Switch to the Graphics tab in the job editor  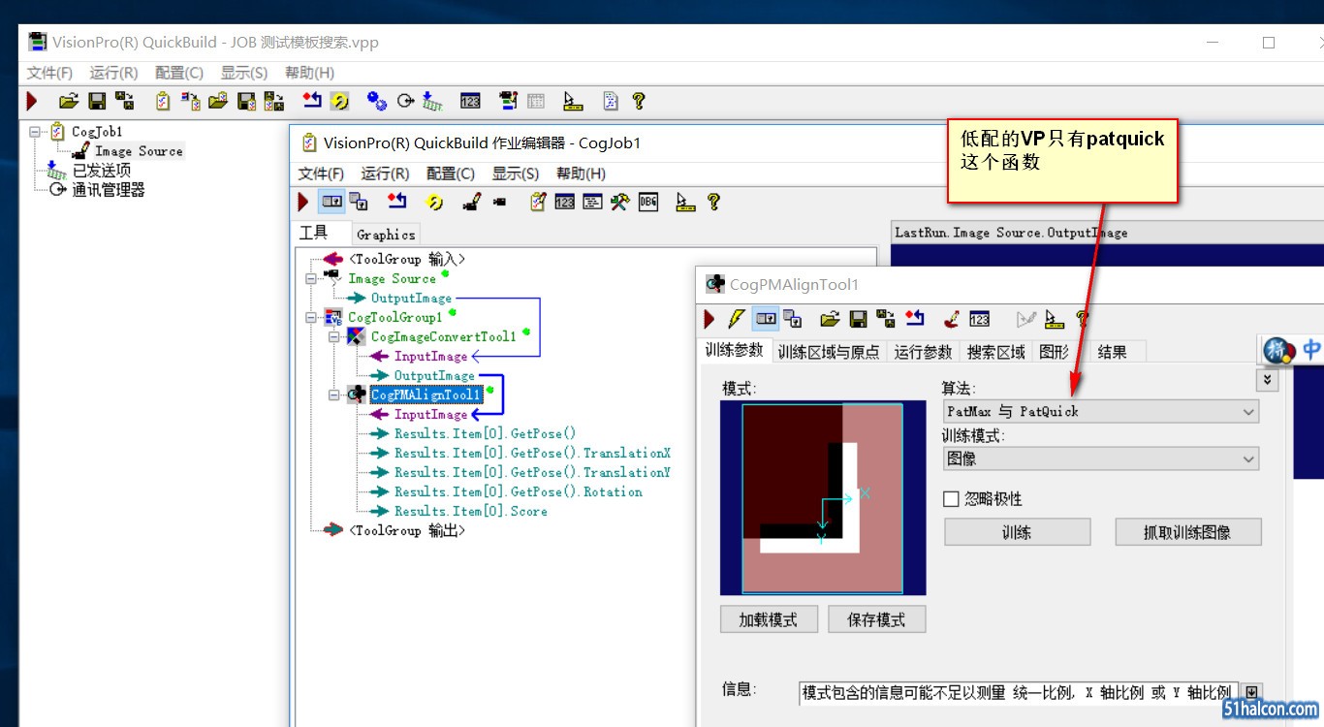click(386, 235)
